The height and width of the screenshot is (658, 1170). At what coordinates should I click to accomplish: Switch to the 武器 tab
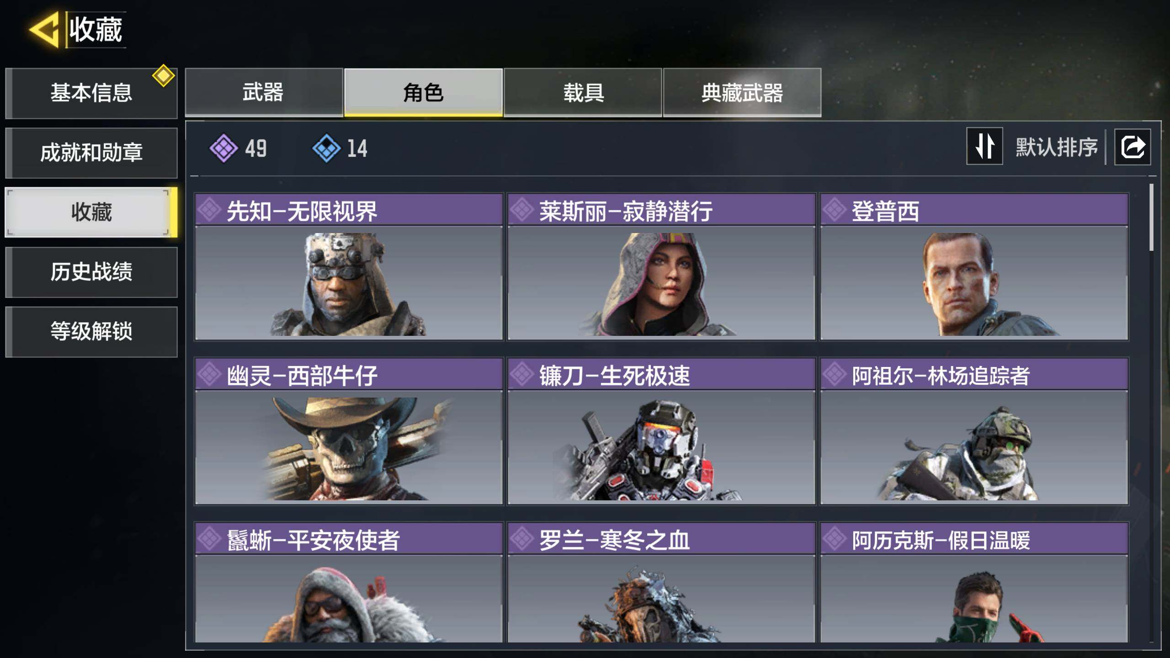pyautogui.click(x=264, y=92)
